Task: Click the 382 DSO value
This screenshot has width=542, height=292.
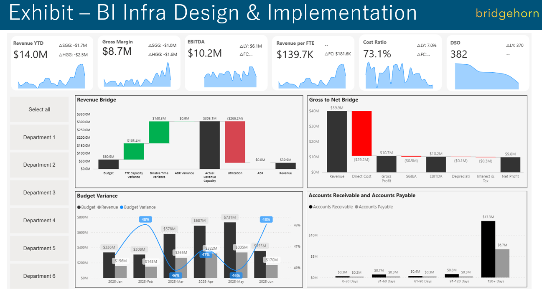Action: (x=459, y=54)
